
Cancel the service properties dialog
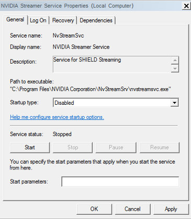click(132, 209)
